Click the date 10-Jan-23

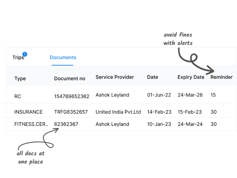pos(159,124)
